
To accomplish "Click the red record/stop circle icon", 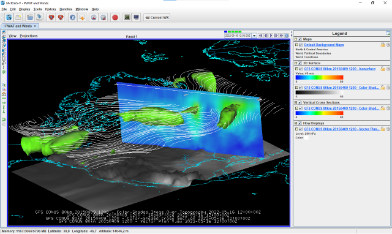I will coord(115,18).
